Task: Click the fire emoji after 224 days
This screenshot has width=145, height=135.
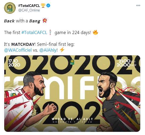Action: click(95, 32)
